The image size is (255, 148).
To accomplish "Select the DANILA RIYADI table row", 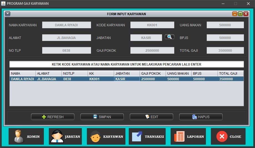I will (x=127, y=79).
